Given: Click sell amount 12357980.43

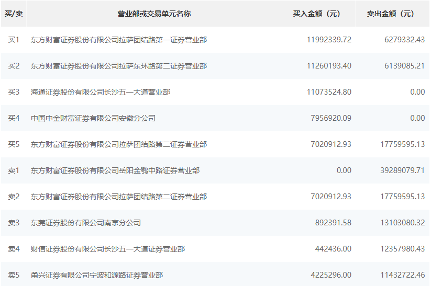Looking at the screenshot, I should [403, 249].
